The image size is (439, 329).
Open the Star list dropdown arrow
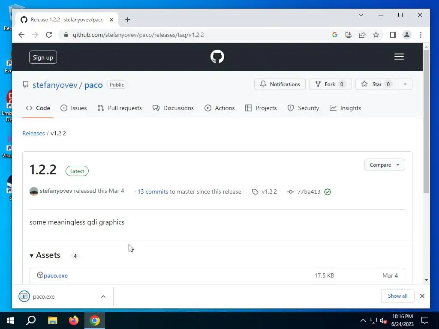click(405, 84)
